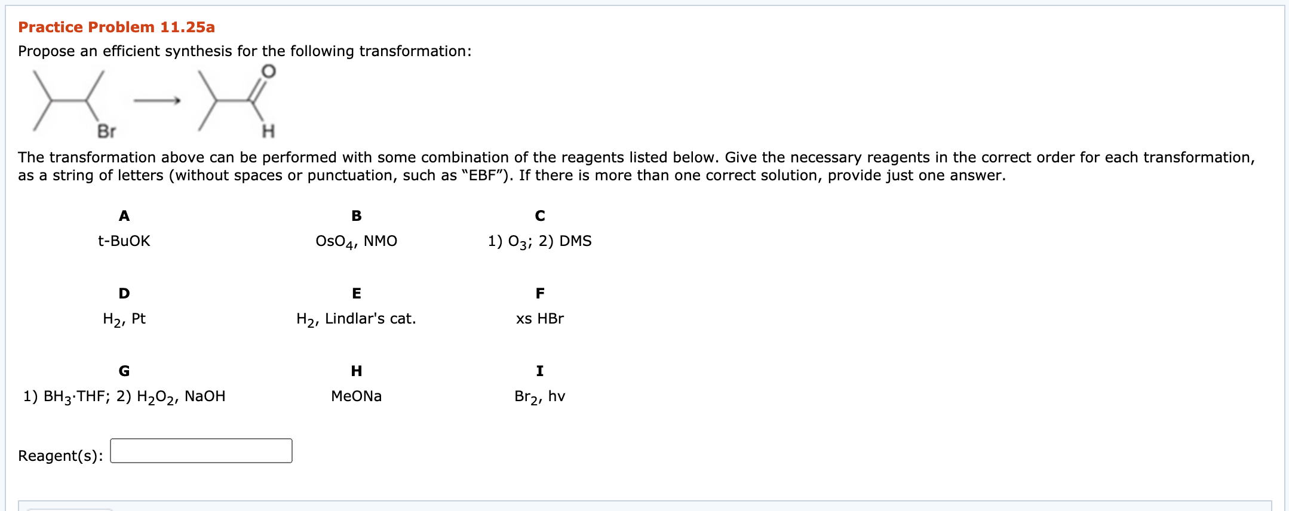Viewport: 1289px width, 511px height.
Task: Select reagent I labeled Br2, hv
Action: (x=539, y=396)
